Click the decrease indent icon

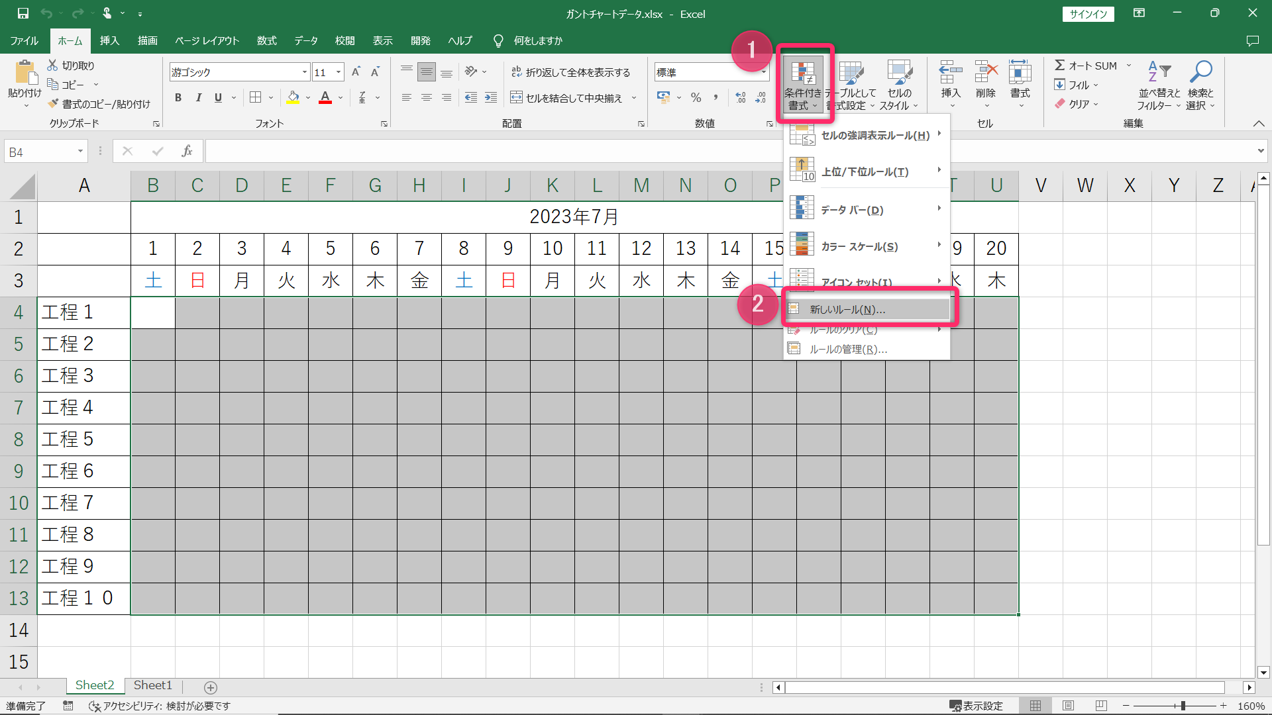coord(471,98)
